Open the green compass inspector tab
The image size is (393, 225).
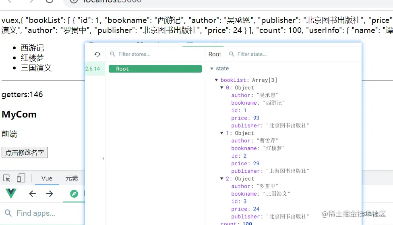click(x=74, y=194)
